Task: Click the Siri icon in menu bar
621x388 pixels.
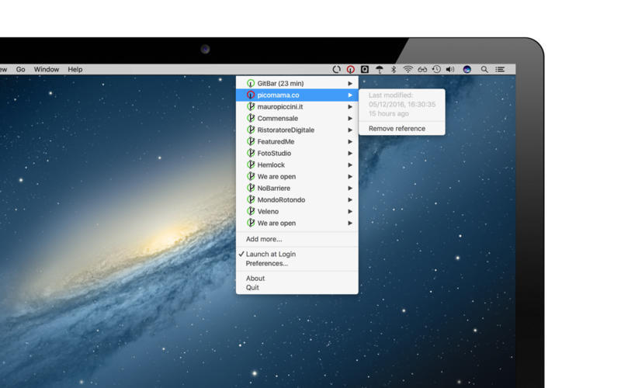Action: tap(467, 70)
